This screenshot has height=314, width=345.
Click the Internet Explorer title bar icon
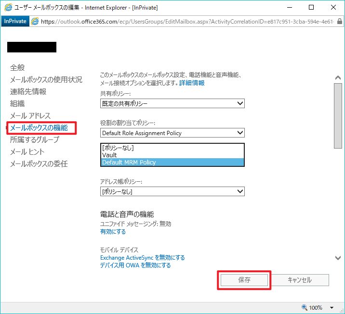click(8, 8)
